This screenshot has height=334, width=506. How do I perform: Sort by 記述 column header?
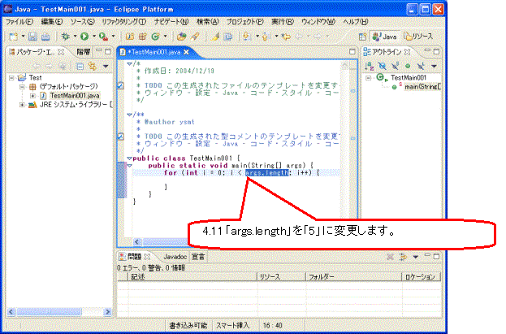point(192,277)
